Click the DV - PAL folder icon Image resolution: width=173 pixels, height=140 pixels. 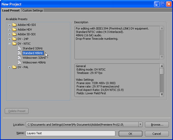click(x=15, y=67)
